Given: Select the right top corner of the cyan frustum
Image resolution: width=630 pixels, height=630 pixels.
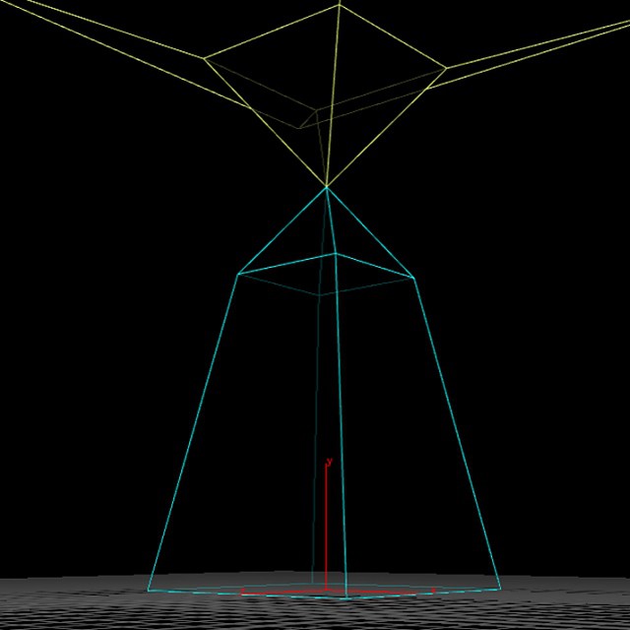Looking at the screenshot, I should point(413,278).
